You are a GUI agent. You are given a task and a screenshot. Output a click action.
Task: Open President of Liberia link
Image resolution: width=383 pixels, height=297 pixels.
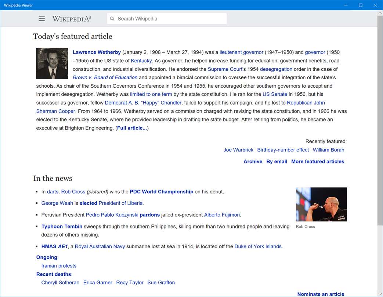click(121, 203)
